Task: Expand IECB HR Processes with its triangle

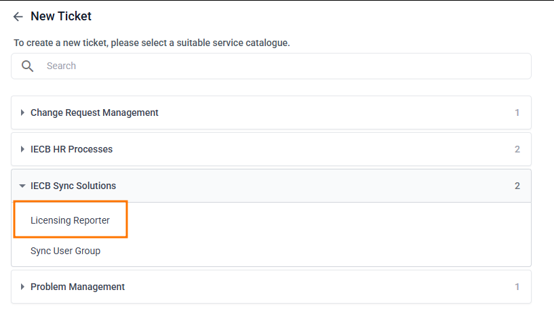Action: pos(22,150)
